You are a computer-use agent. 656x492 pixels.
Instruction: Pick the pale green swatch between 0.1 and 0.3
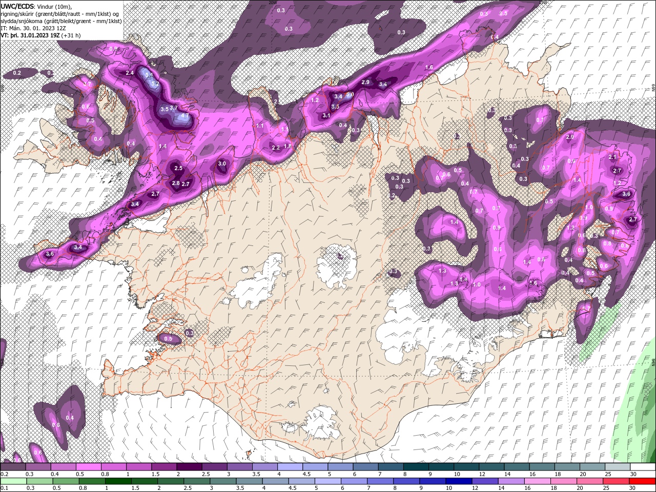click(14, 481)
